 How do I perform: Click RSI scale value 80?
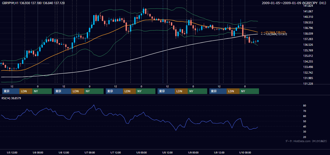(305, 106)
